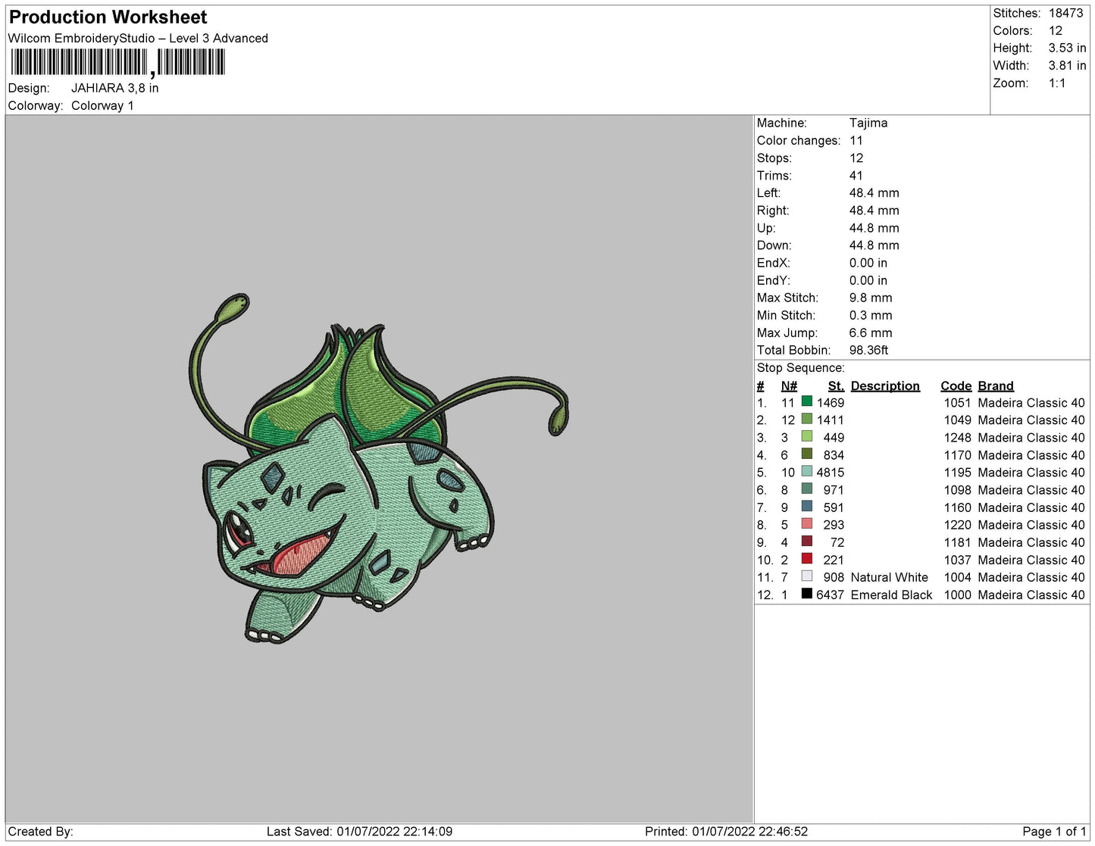Screen dimensions: 1095x846
Task: Click the 'Natural White' description
Action: pos(890,577)
